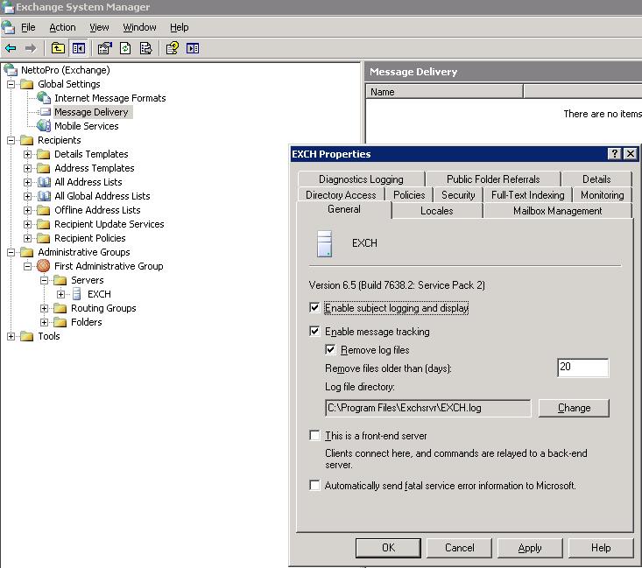
Task: Switch to the Diagnostics Logging tab
Action: [x=361, y=179]
